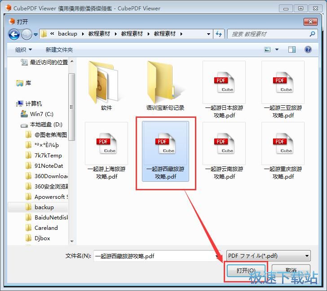The image size is (327, 291).
Task: Close the 打开 dialog with red X
Action: tap(310, 22)
